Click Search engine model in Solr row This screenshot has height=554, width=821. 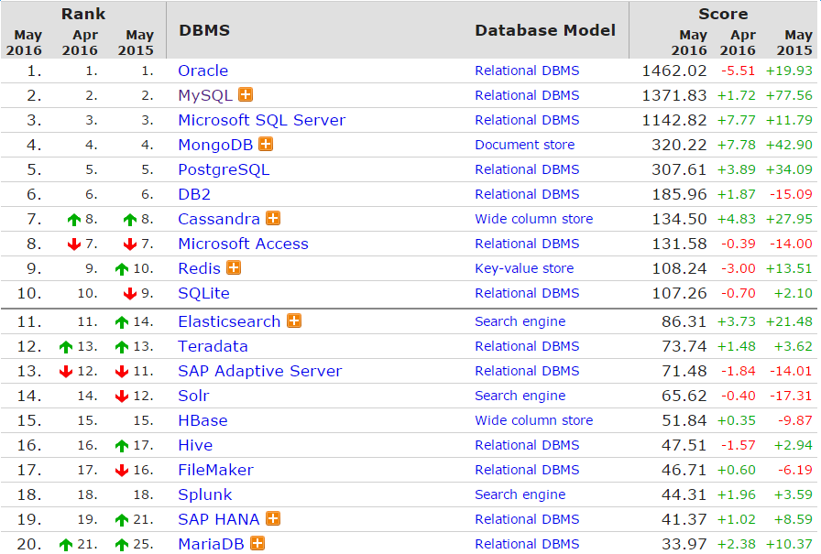tap(520, 396)
